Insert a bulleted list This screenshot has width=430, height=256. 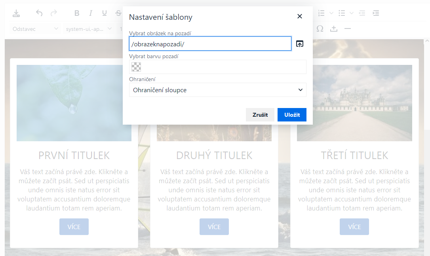click(342, 13)
